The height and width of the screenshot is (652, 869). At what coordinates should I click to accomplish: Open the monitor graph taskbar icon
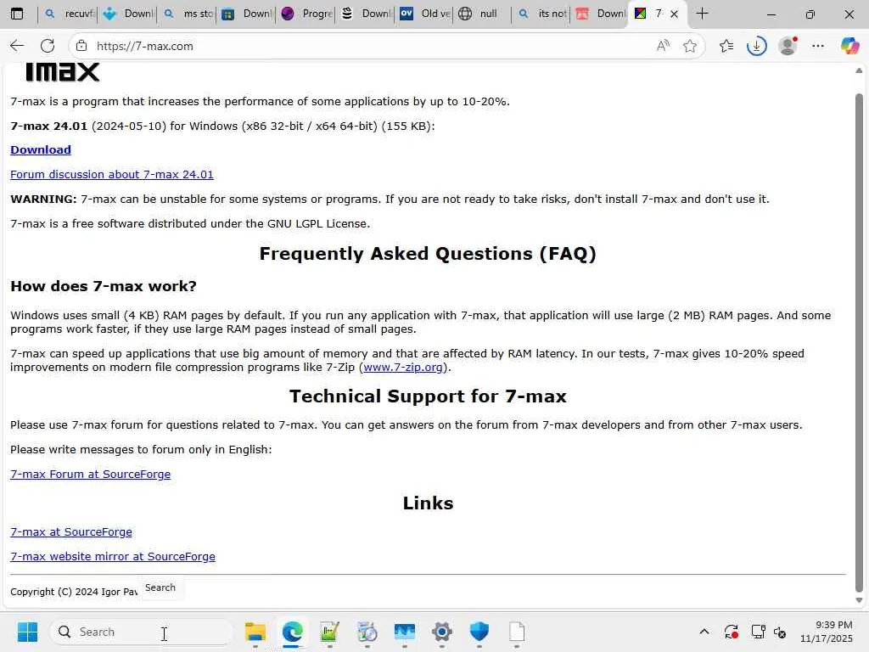coord(404,632)
